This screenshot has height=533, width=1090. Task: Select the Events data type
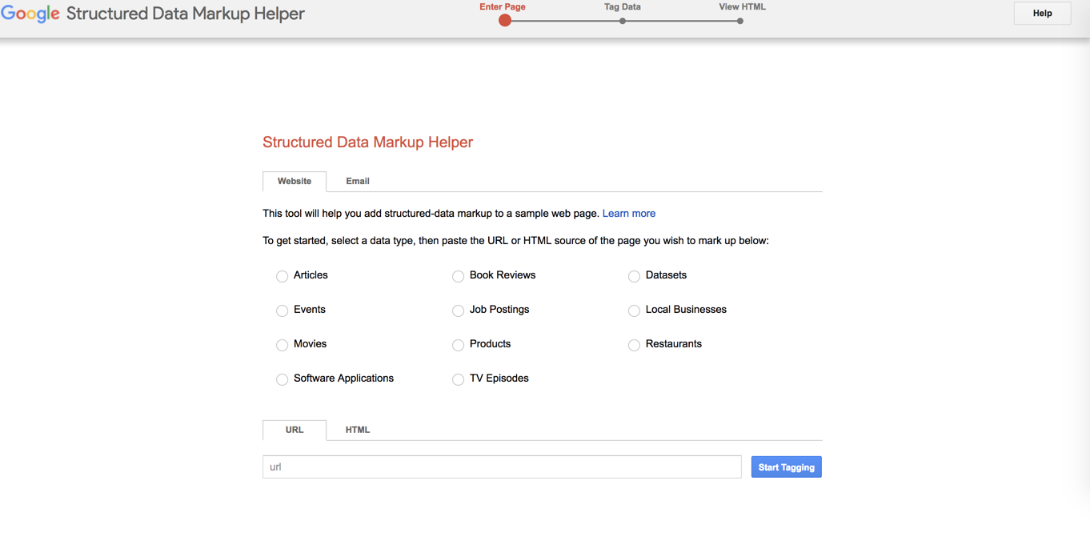pos(282,311)
